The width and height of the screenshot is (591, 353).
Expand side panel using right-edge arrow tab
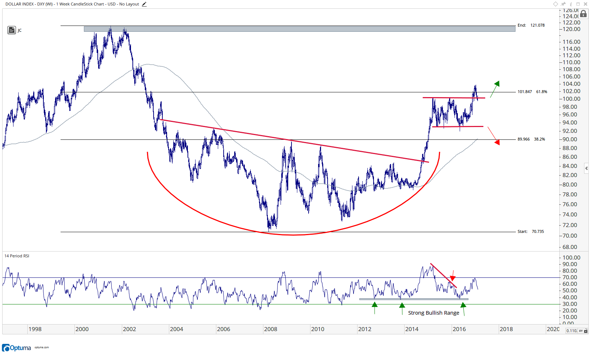586,168
